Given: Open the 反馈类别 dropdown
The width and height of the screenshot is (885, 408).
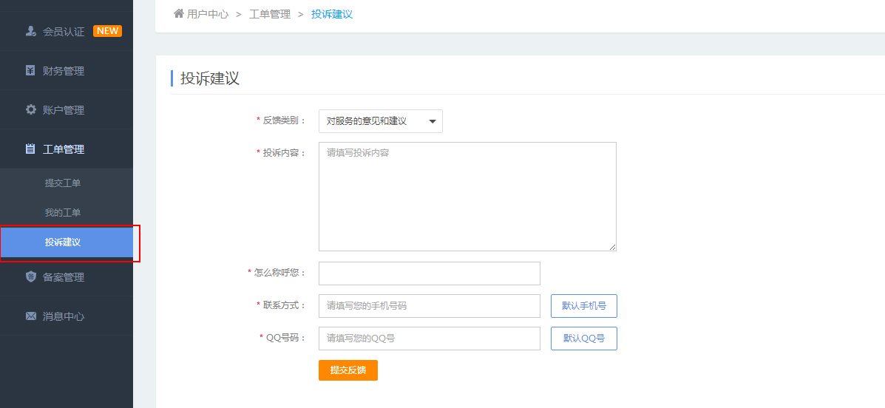Looking at the screenshot, I should 381,121.
